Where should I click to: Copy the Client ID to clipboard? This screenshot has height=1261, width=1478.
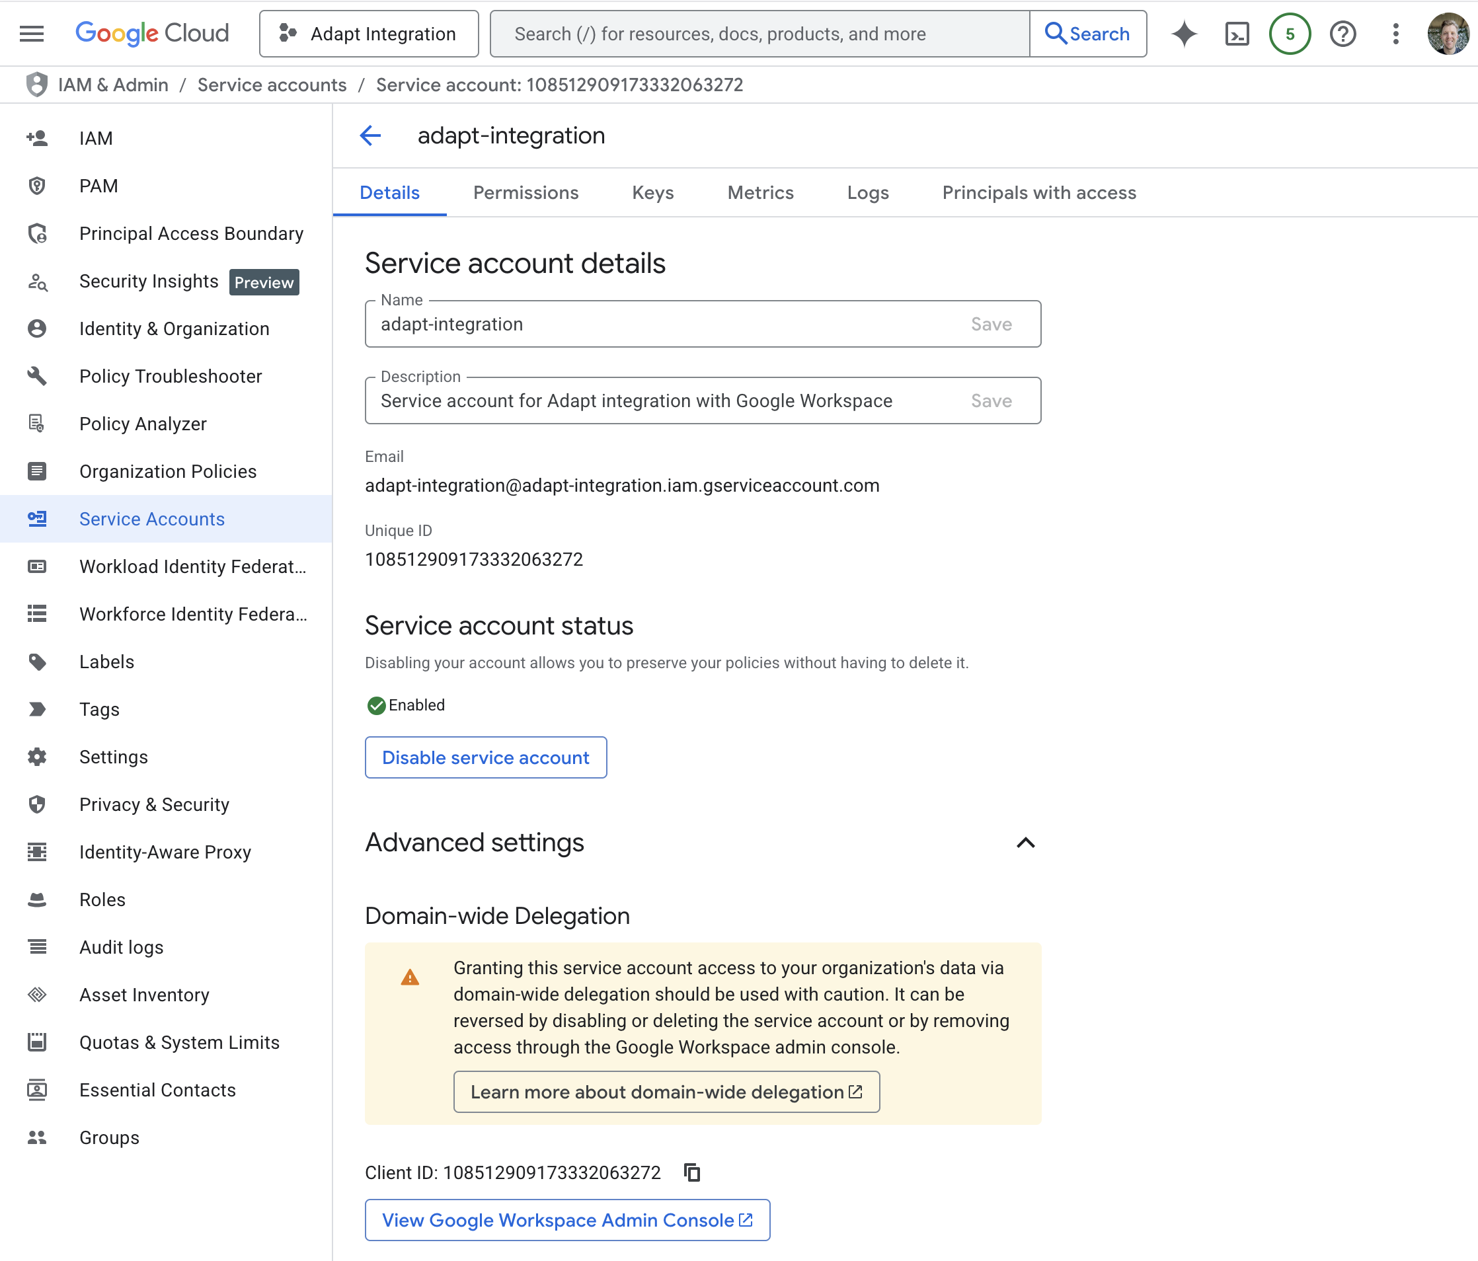click(691, 1172)
